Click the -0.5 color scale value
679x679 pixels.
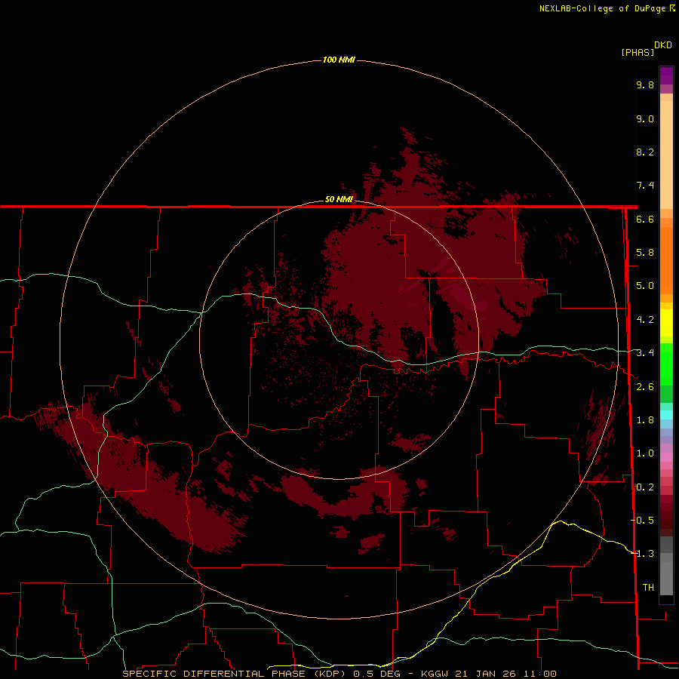click(x=642, y=521)
